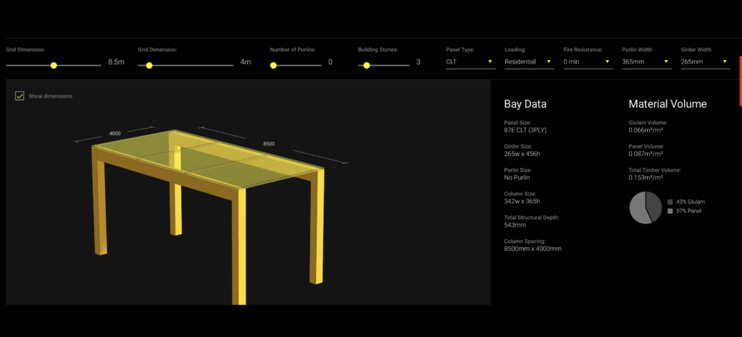Click the Material Volume heading
This screenshot has width=742, height=337.
coord(667,104)
